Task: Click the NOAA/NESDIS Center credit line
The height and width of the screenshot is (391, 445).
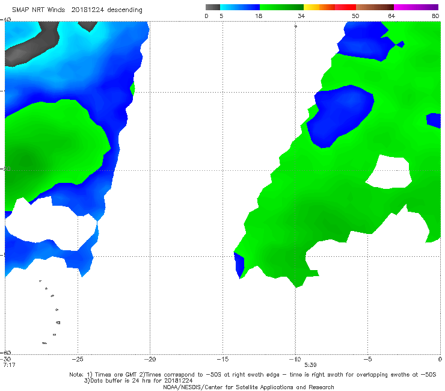Action: (248, 387)
